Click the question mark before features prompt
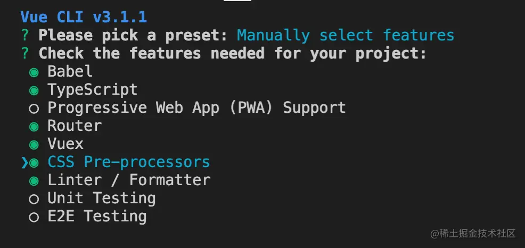 25,53
